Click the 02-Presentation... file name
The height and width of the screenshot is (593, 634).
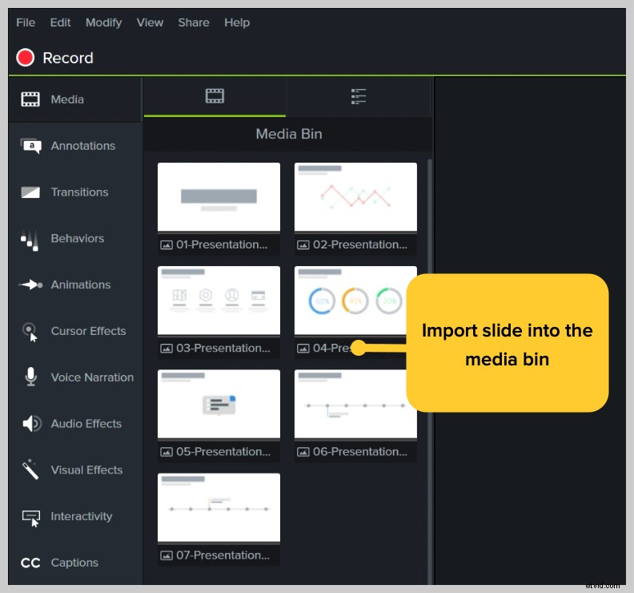tap(360, 244)
